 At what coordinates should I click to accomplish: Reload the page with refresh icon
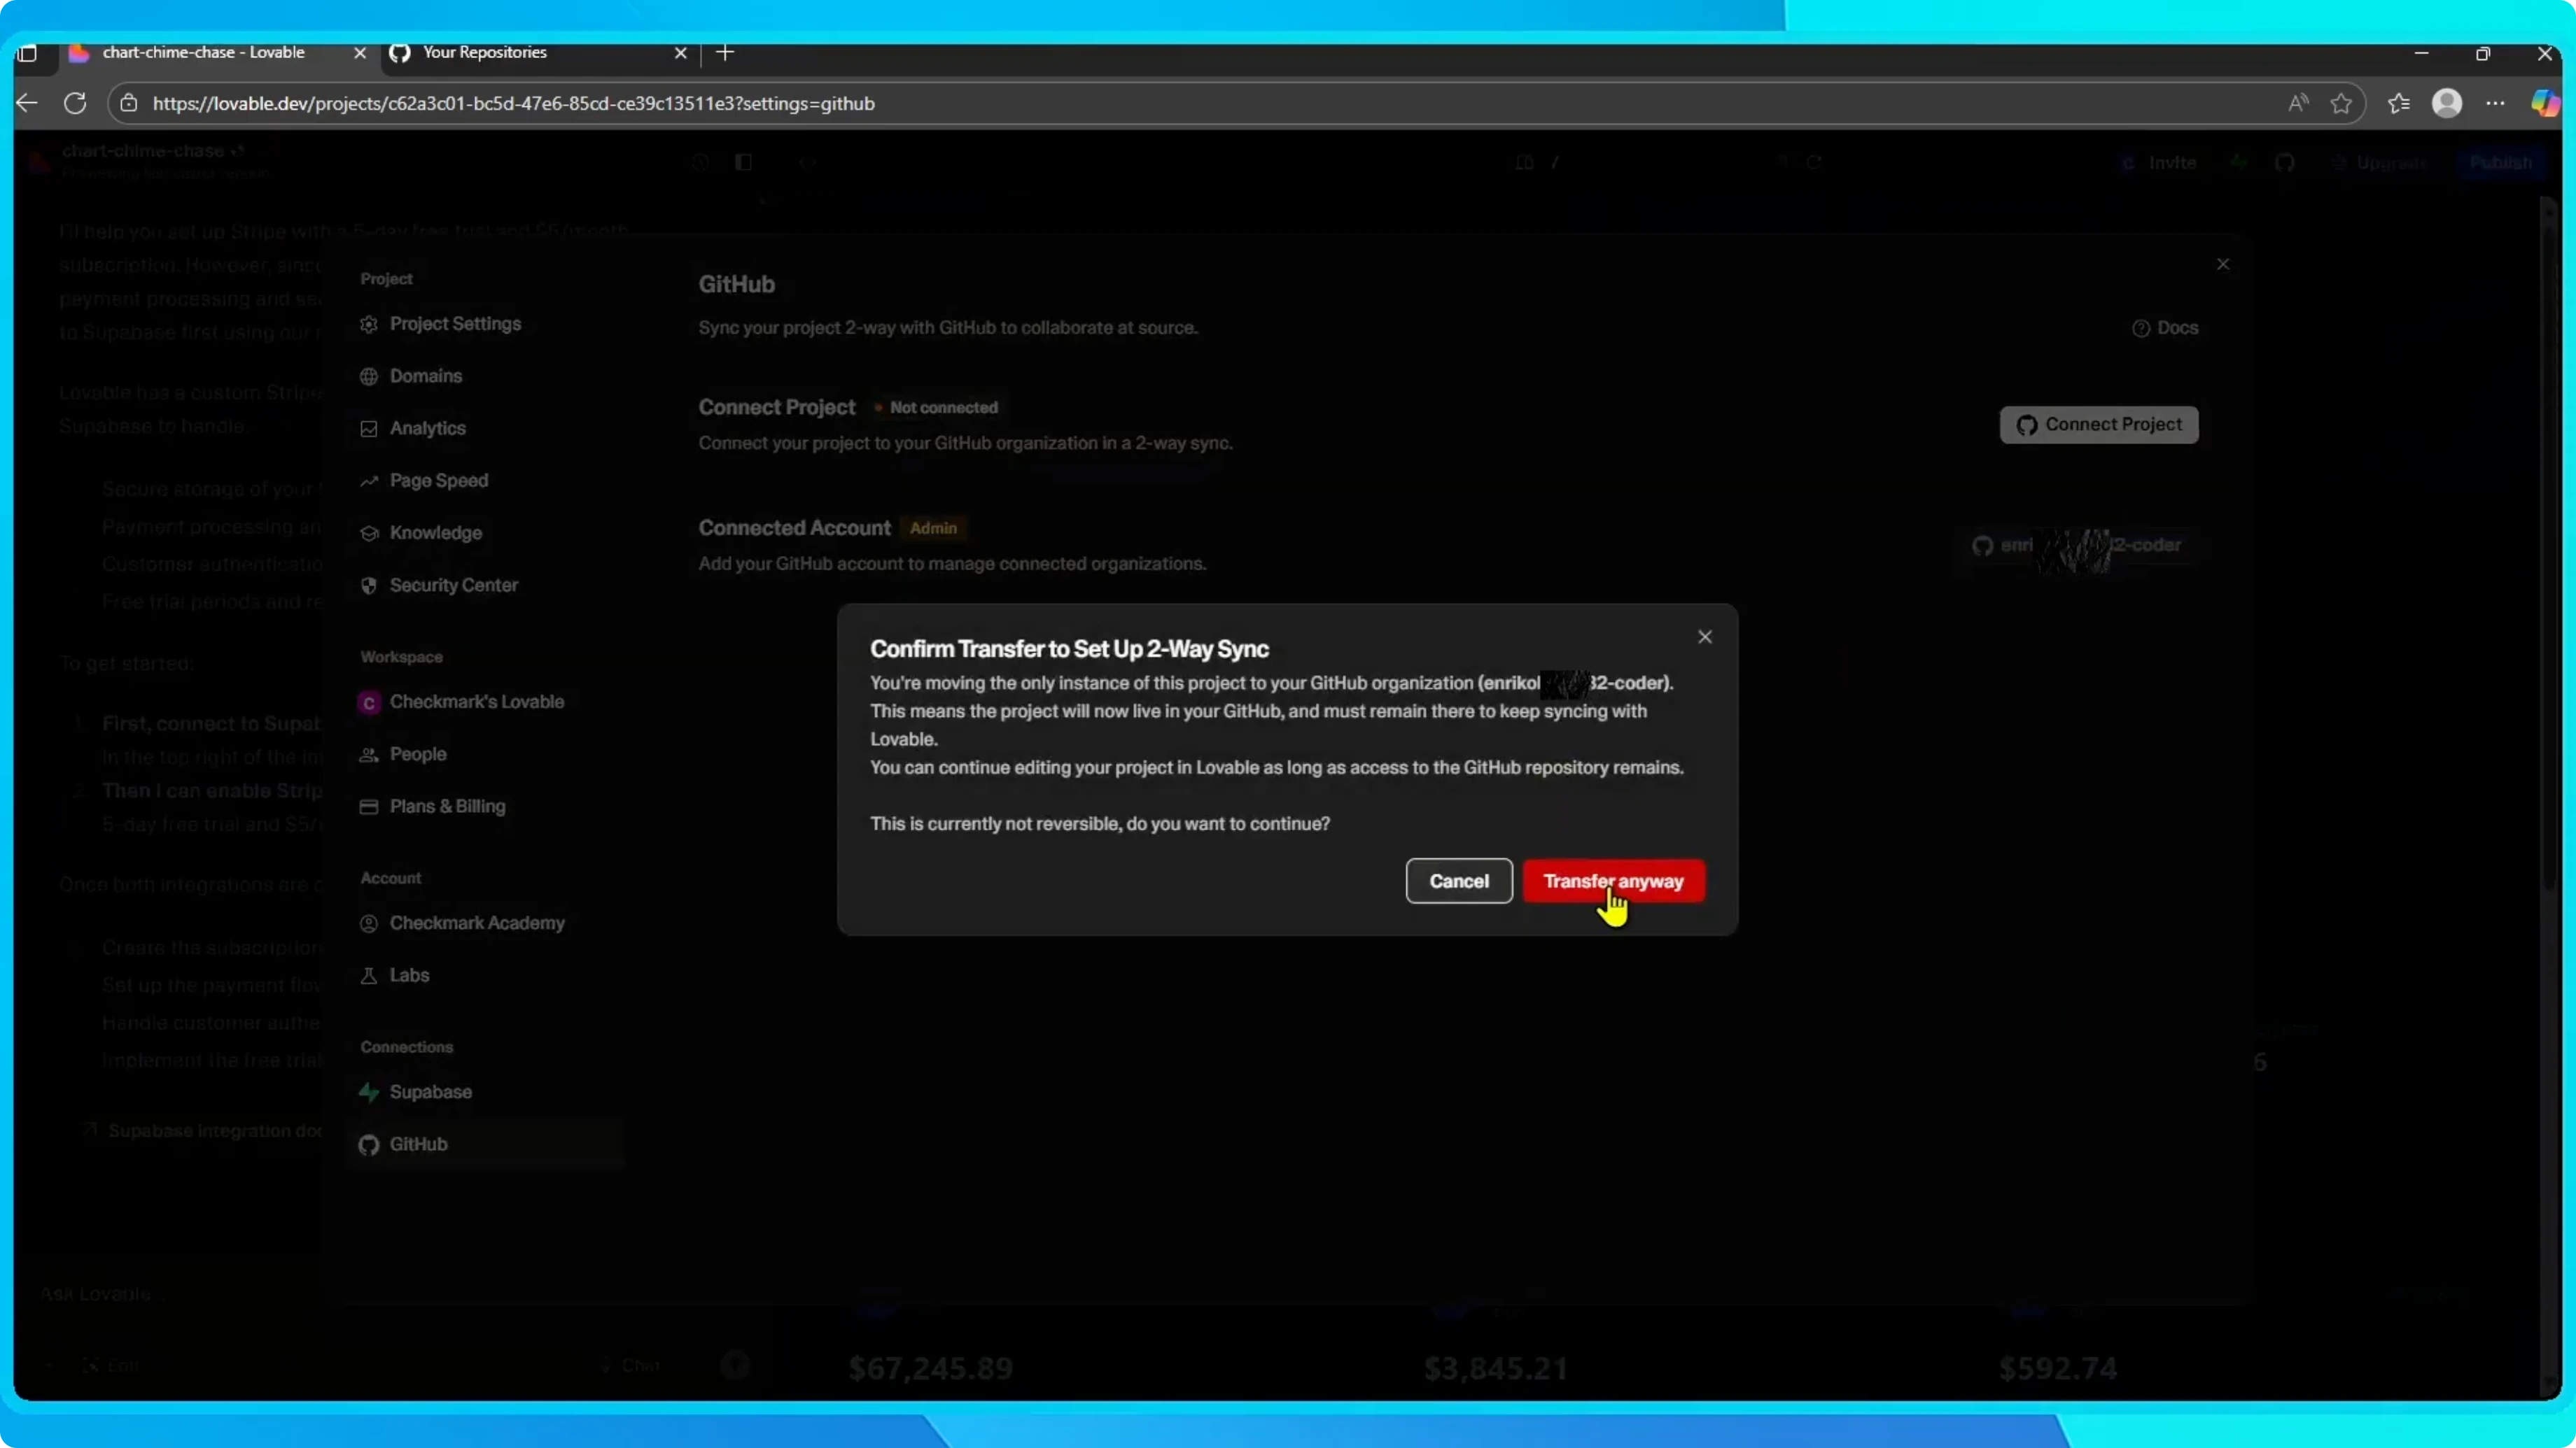pos(75,103)
